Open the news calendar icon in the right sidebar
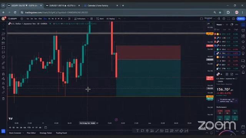Screen dimensions: 246x138 pos(243,36)
